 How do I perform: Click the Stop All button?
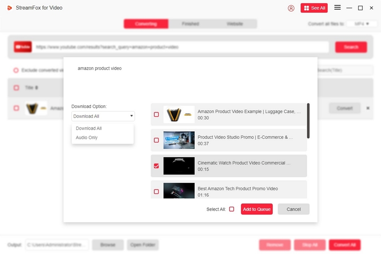pos(310,245)
